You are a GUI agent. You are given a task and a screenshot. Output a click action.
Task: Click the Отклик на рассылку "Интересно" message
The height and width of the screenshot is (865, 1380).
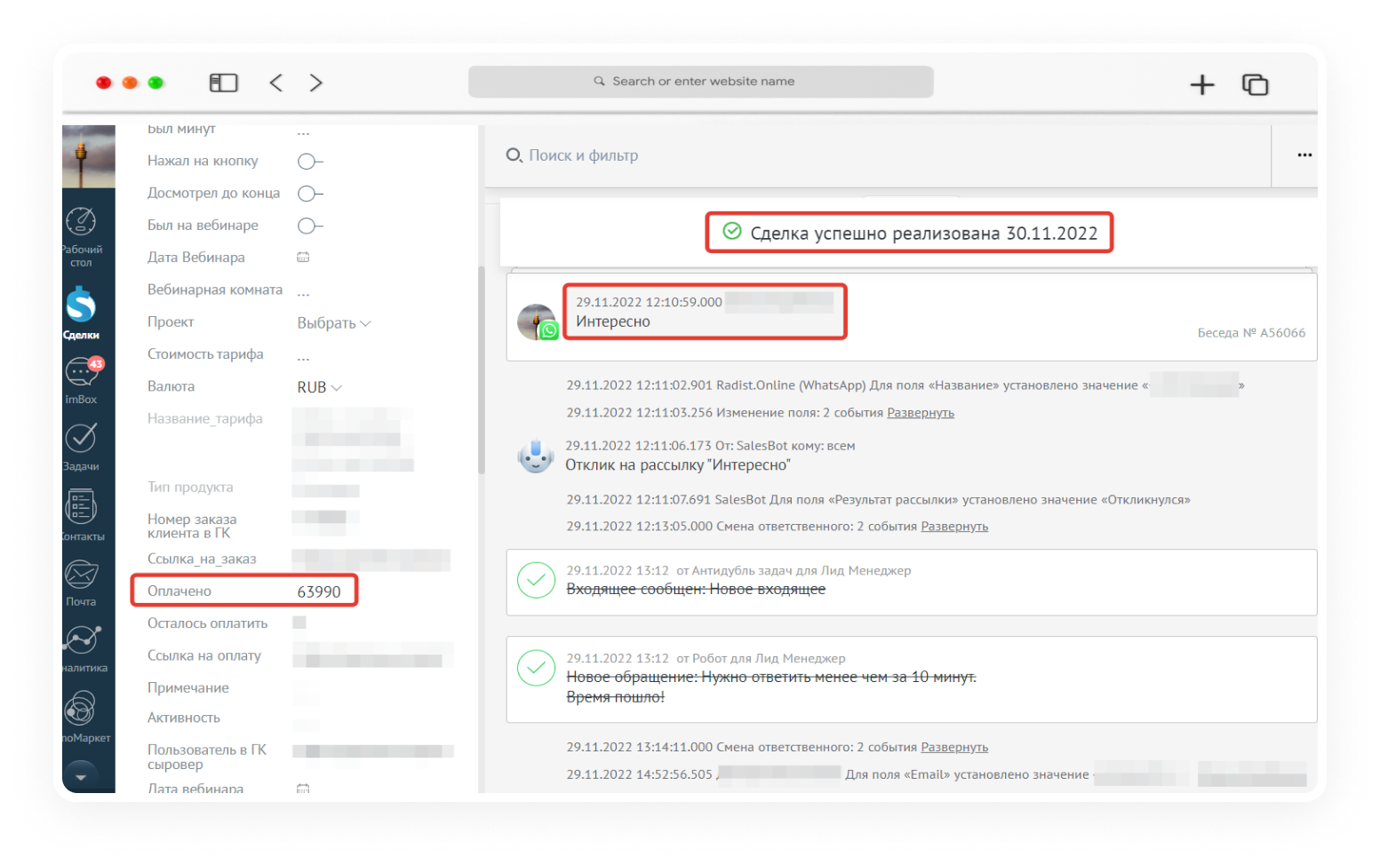point(677,465)
